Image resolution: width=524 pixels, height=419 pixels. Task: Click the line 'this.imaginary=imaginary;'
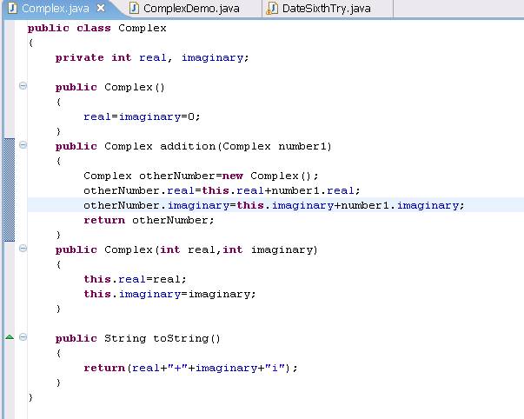(169, 294)
